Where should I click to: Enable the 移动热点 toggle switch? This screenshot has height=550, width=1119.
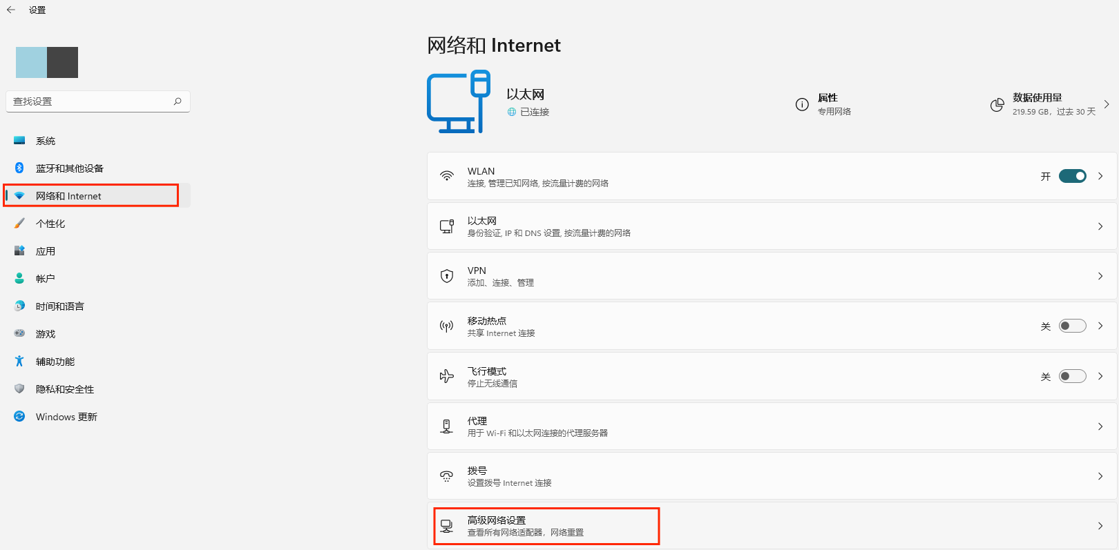1072,326
